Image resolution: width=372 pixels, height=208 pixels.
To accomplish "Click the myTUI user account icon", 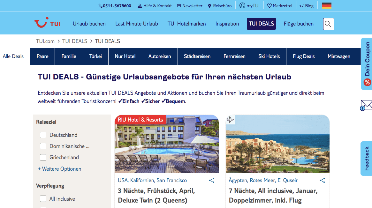I will (242, 5).
